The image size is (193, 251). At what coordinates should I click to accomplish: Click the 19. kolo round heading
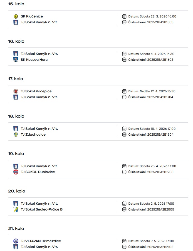pos(16,154)
